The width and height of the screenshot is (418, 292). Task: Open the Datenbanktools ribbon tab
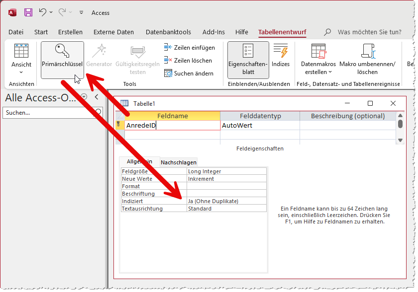point(168,32)
